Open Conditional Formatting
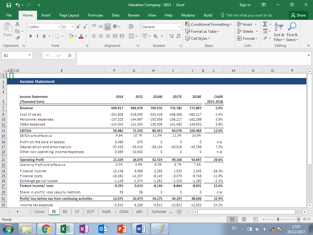The image size is (313, 235). pyautogui.click(x=208, y=24)
